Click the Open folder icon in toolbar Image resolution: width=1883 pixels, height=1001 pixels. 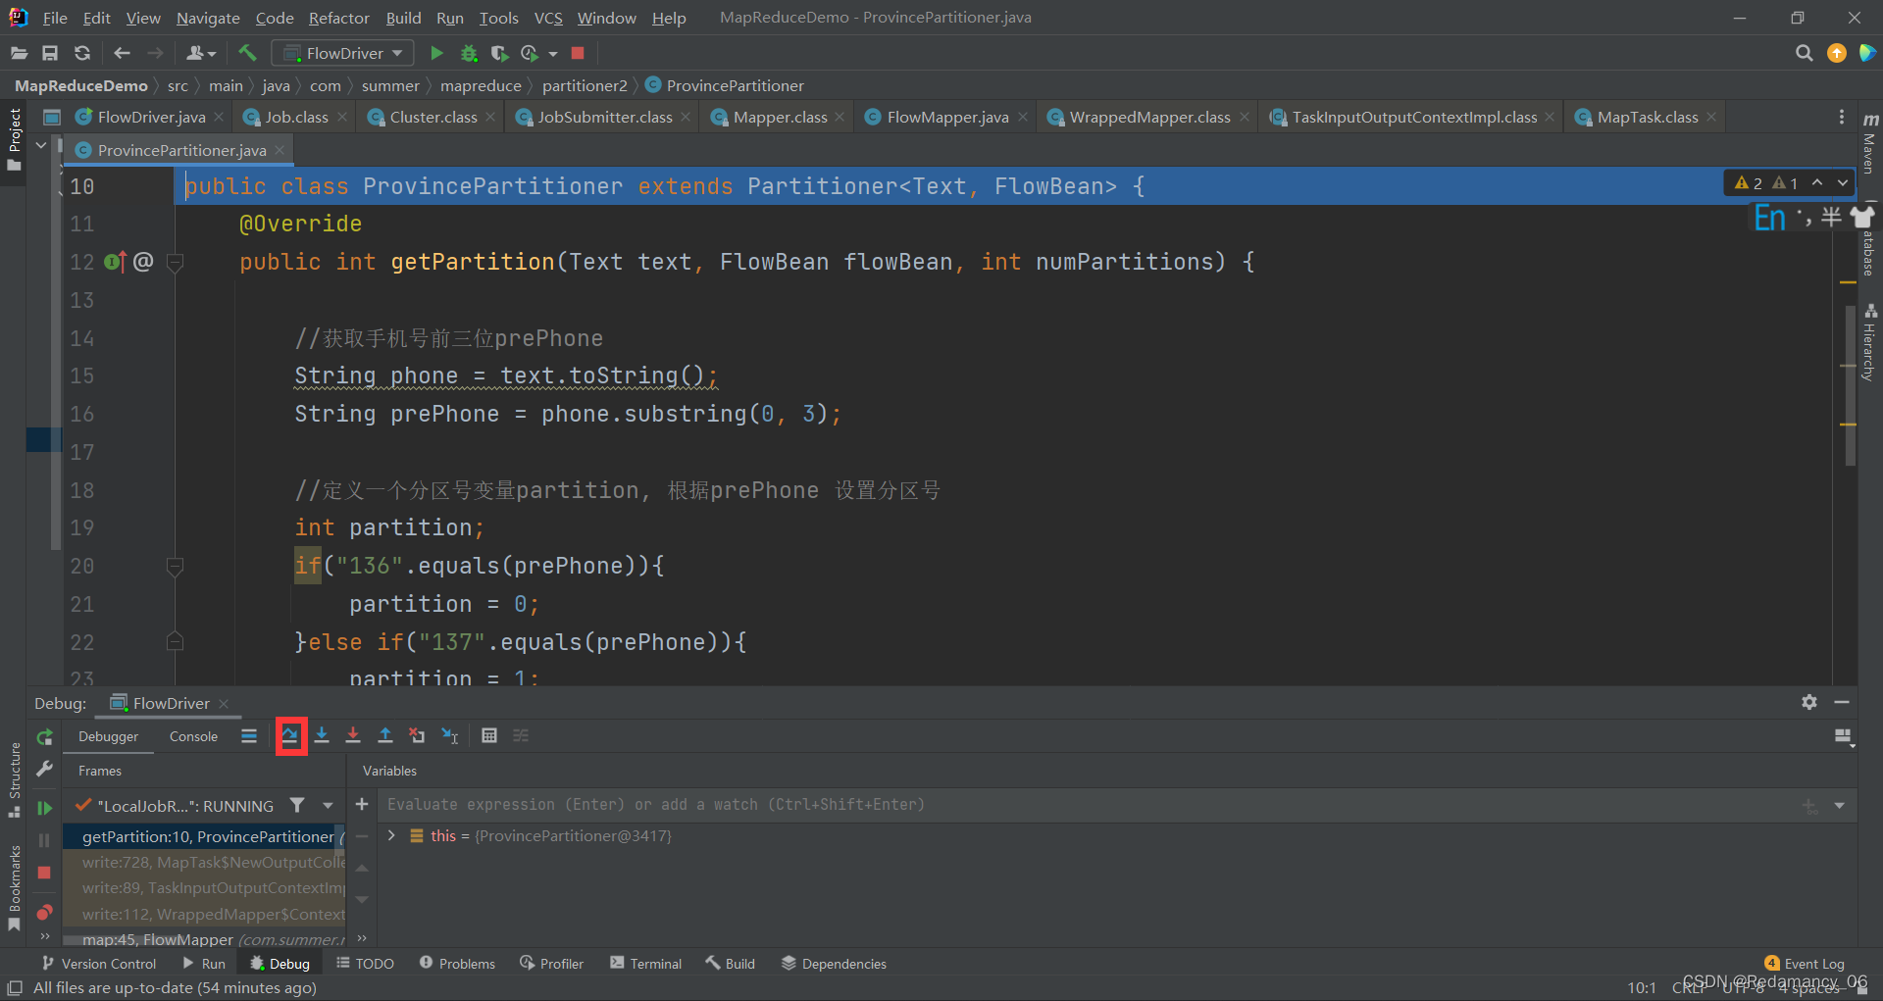[19, 53]
